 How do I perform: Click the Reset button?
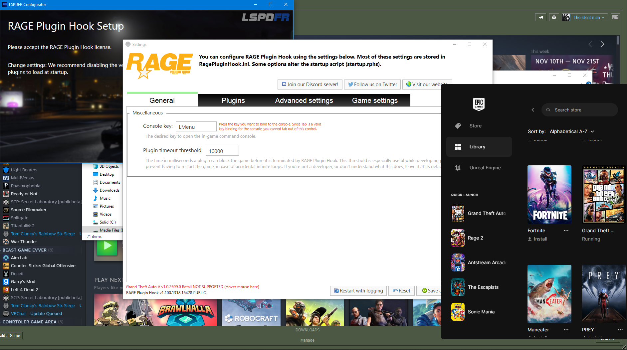coord(402,291)
